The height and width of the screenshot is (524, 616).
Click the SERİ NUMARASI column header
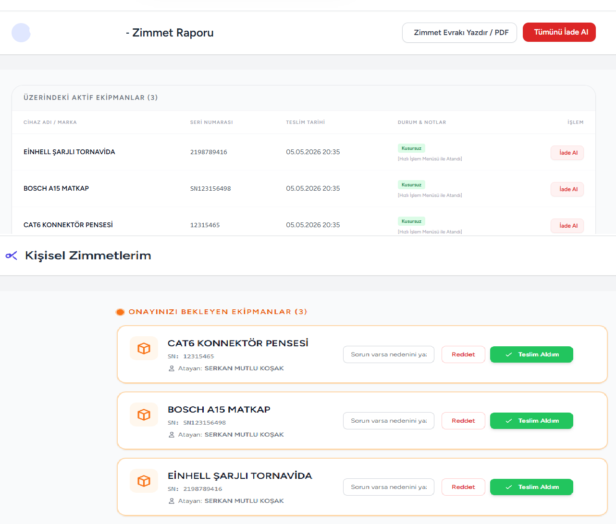point(211,122)
